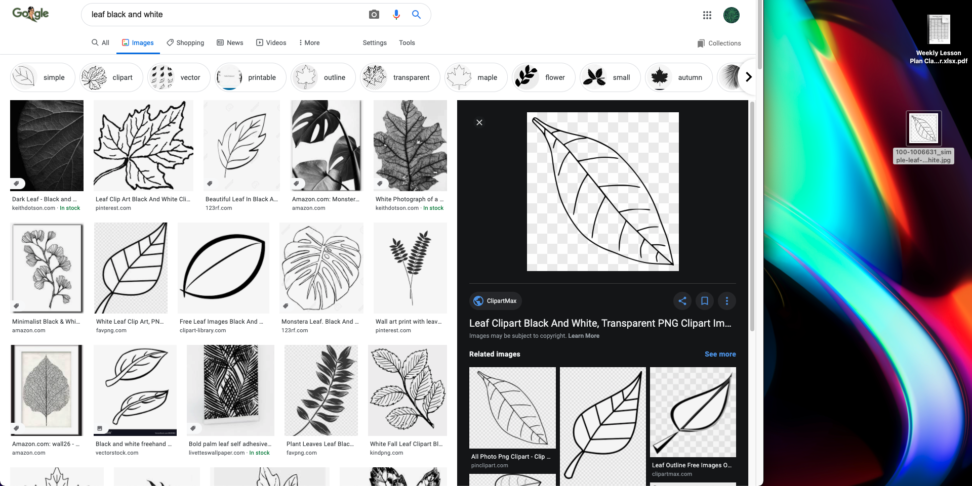This screenshot has height=486, width=972.
Task: Open the Dark Leaf photo thumbnail
Action: click(47, 146)
